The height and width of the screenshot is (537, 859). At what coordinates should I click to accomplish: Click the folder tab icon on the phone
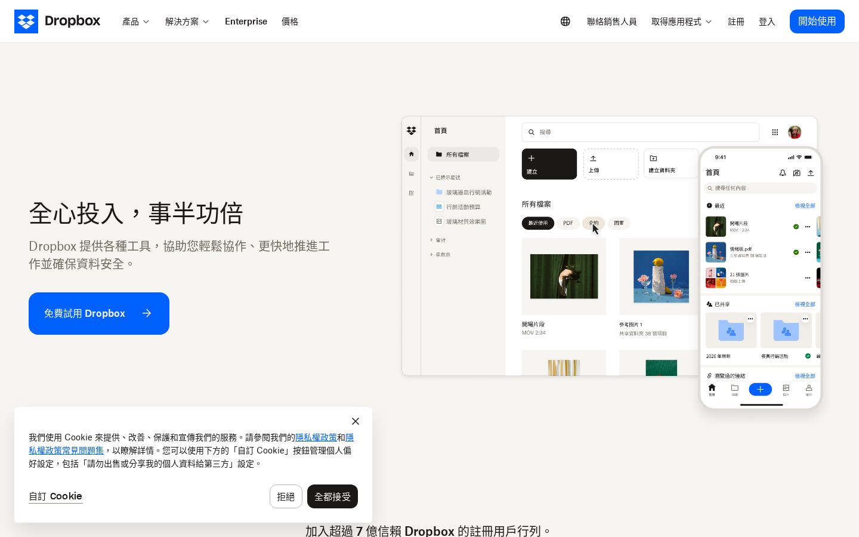pyautogui.click(x=735, y=390)
